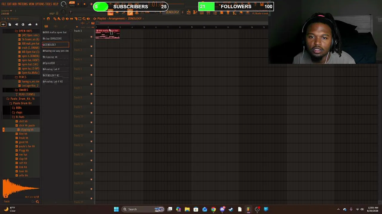Show hidden system tray icons
This screenshot has height=214, width=382.
[338, 209]
